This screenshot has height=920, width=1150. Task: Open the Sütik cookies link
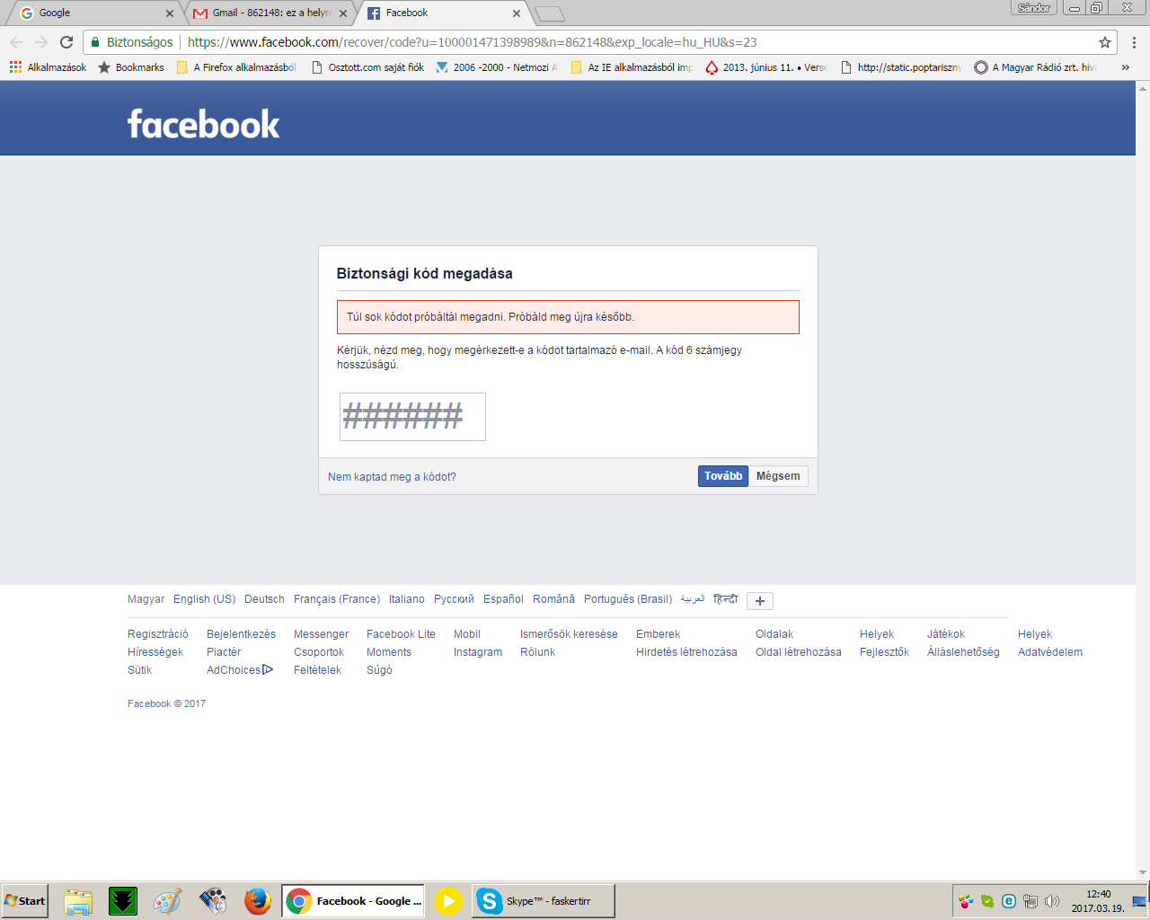[139, 670]
